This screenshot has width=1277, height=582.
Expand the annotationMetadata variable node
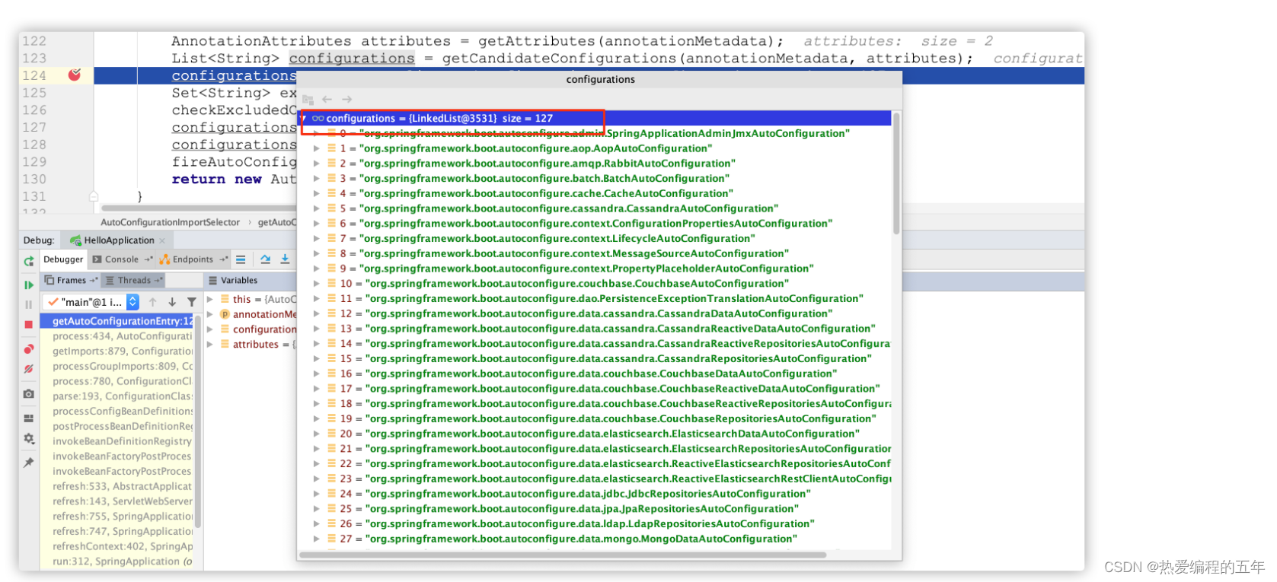[210, 314]
